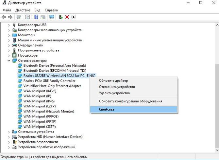Image resolution: width=219 pixels, height=160 pixels.
Task: Click the Сетевые адаптеры network icon
Action: 14,61
